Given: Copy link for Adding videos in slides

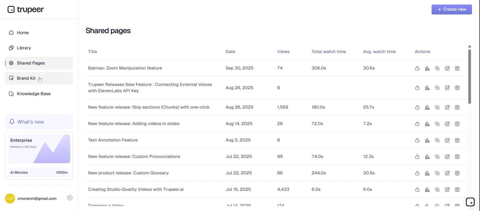Looking at the screenshot, I should (437, 124).
